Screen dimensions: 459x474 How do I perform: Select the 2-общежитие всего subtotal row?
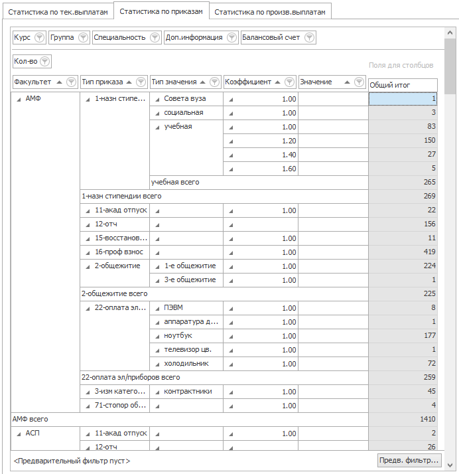pyautogui.click(x=224, y=294)
